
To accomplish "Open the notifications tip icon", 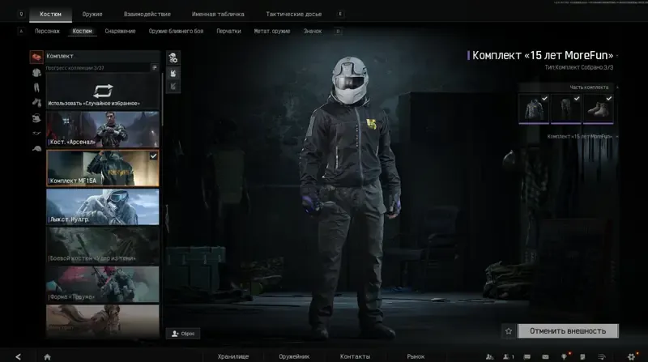I will tap(565, 356).
